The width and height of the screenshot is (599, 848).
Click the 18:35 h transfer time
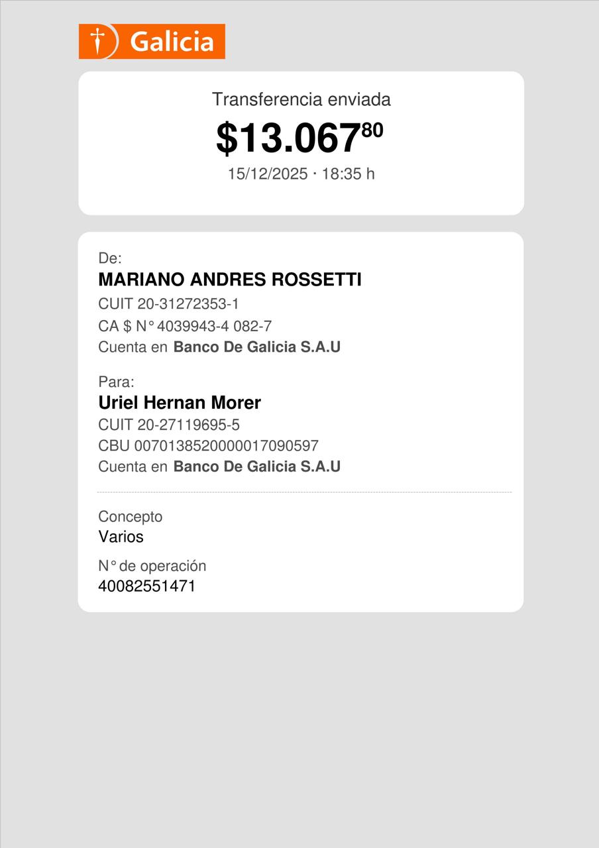(x=349, y=174)
